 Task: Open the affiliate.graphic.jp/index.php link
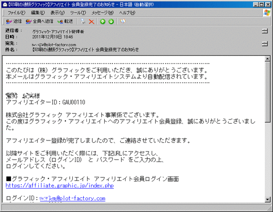click(x=60, y=186)
